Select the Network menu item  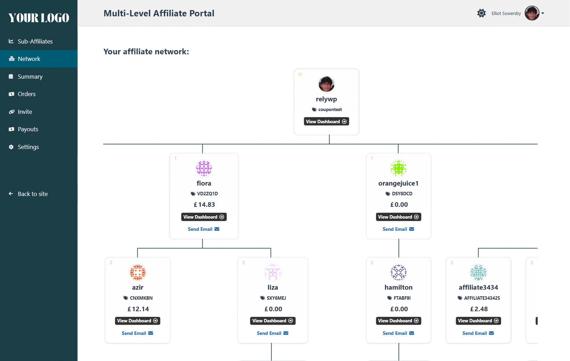39,59
